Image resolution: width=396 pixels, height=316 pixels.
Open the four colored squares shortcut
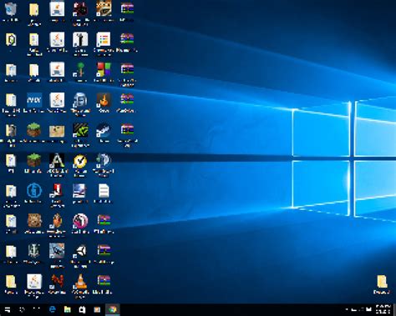(x=104, y=69)
